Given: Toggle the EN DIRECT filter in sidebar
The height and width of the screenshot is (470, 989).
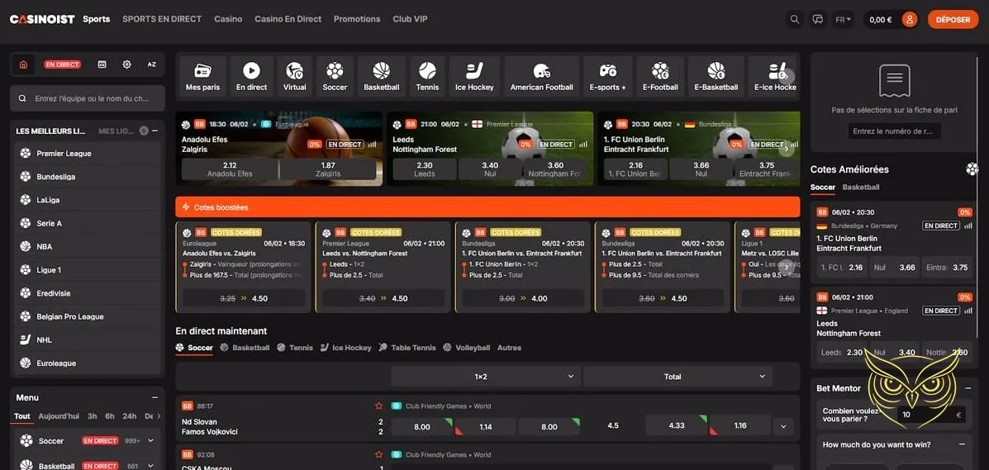Looking at the screenshot, I should click(63, 64).
